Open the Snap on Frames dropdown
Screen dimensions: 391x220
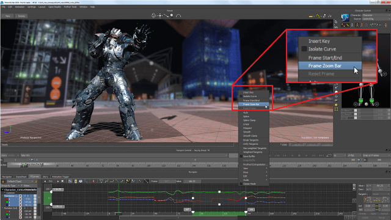pyautogui.click(x=376, y=155)
